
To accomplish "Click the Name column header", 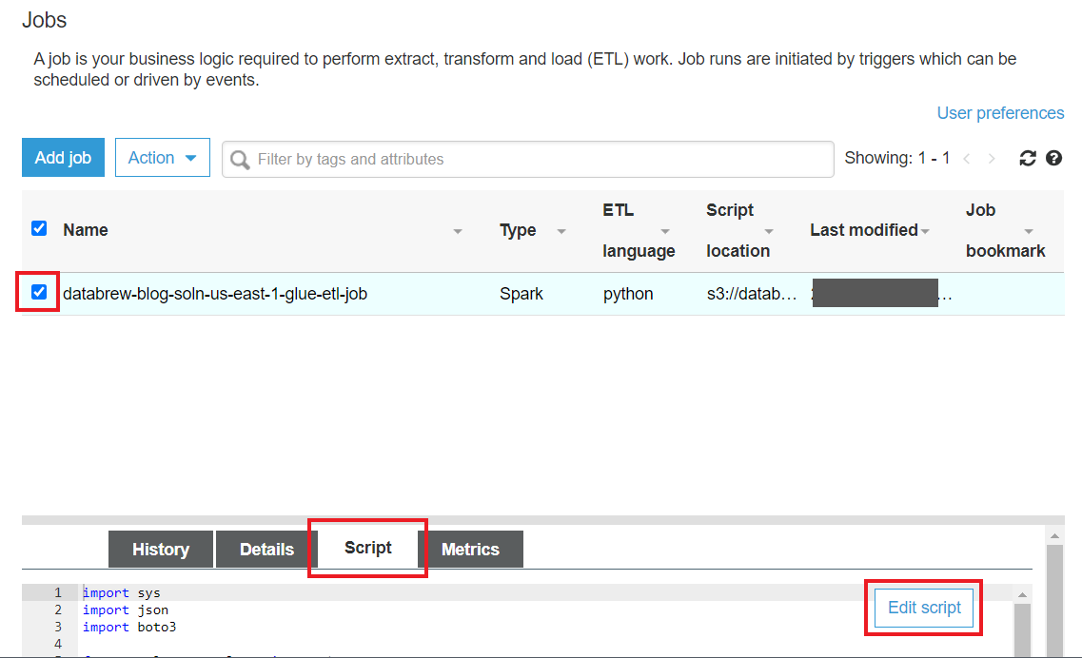I will click(x=86, y=230).
